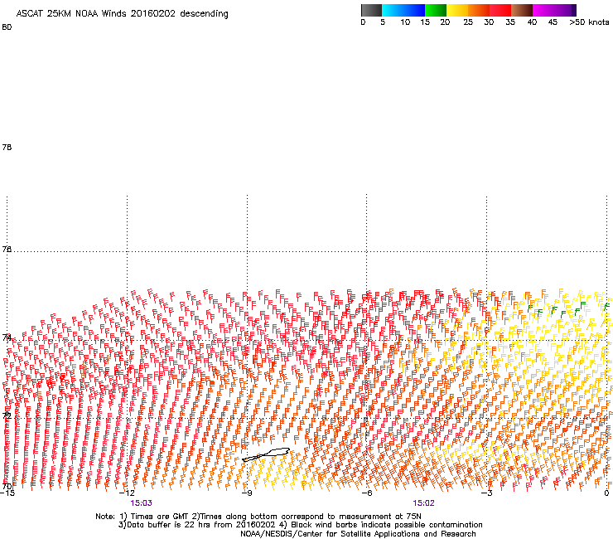The width and height of the screenshot is (613, 539).
Task: Select the orange 25-30 knots legend segment
Action: [479, 10]
